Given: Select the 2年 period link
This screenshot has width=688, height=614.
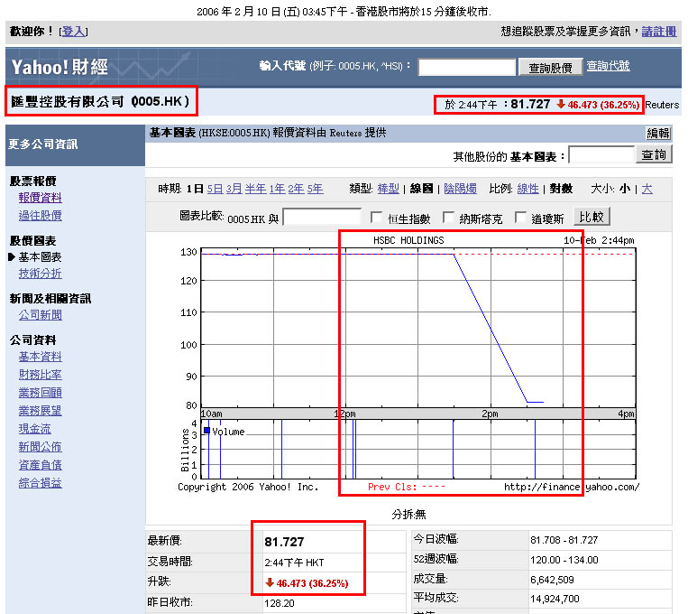Looking at the screenshot, I should pyautogui.click(x=296, y=189).
